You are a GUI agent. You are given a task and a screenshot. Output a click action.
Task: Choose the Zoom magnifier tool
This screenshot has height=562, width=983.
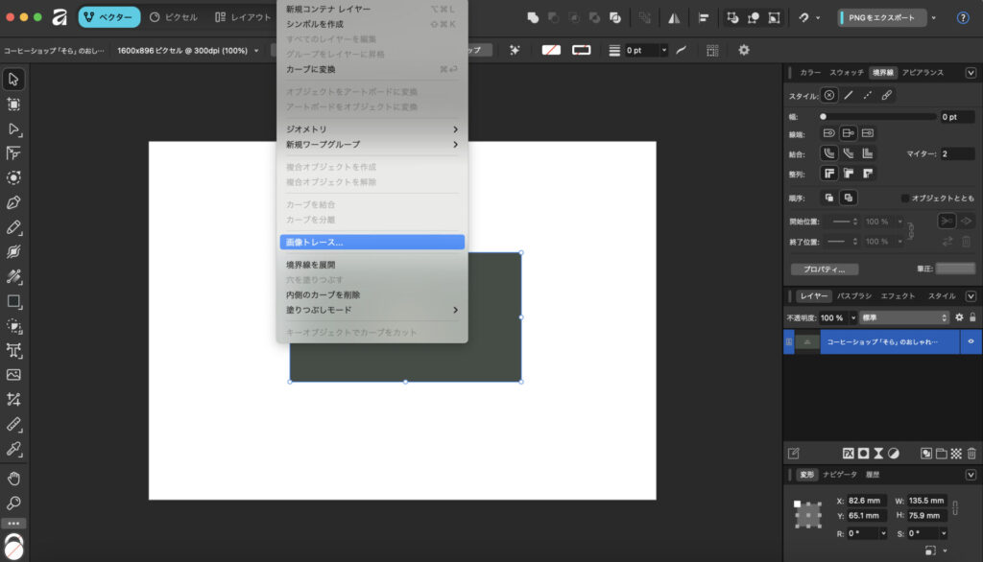pos(13,503)
